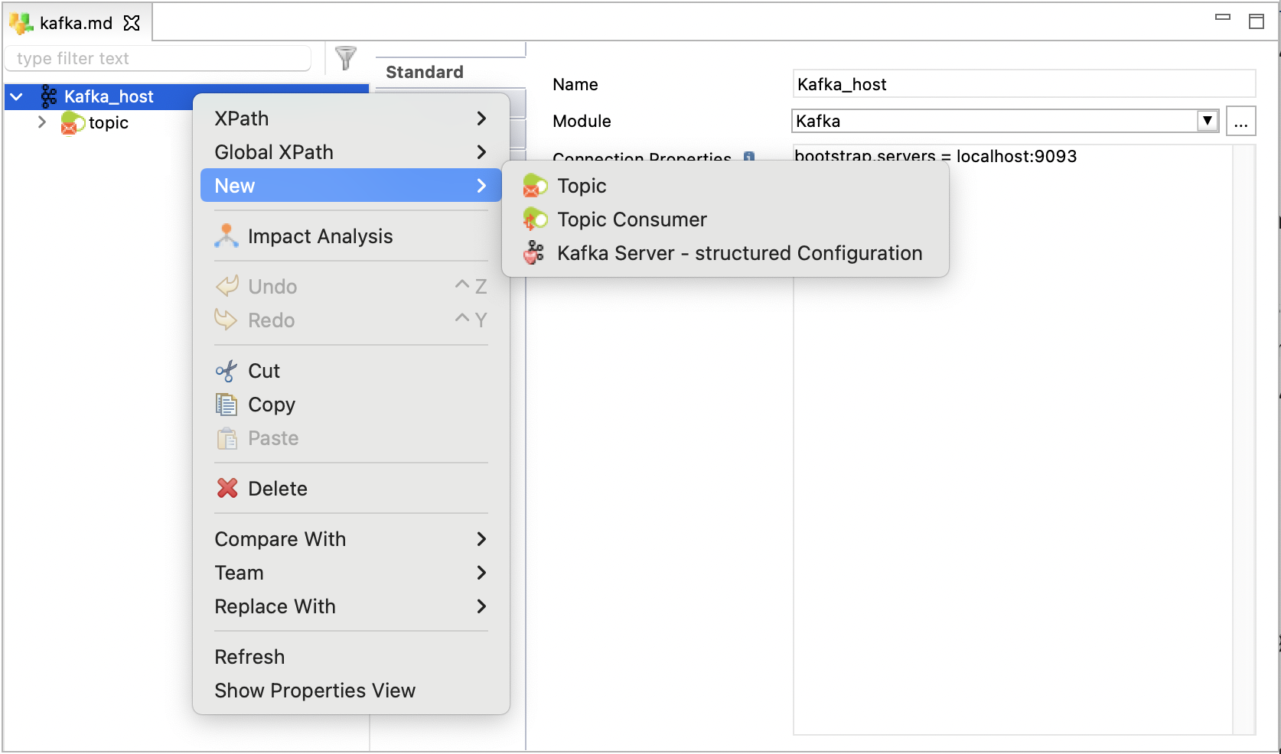1281x754 pixels.
Task: Collapse the Kafka_host tree node
Action: tap(17, 96)
